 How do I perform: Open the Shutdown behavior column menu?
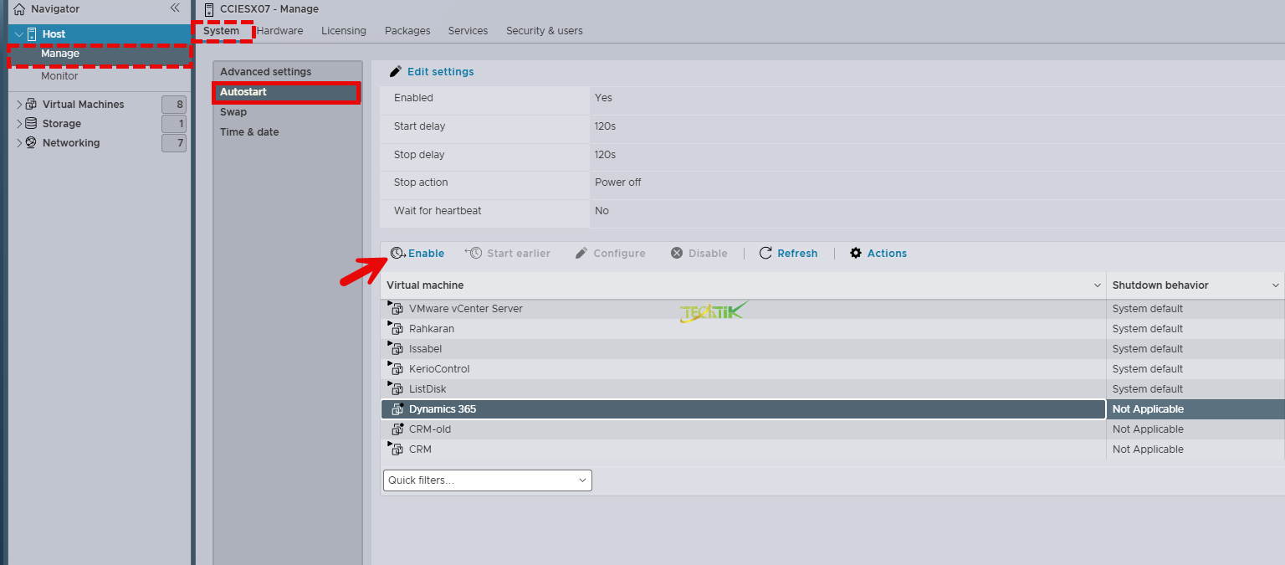(1276, 285)
